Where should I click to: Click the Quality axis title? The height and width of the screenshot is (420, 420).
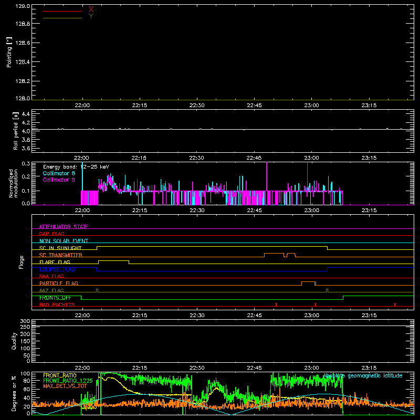[14, 341]
